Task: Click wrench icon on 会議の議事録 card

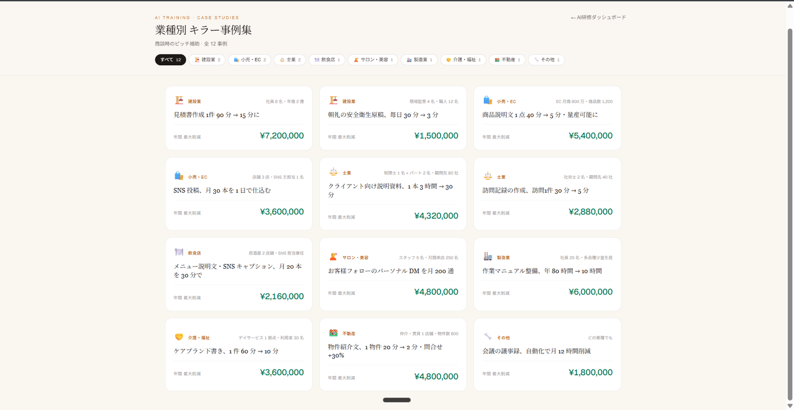Action: (487, 337)
